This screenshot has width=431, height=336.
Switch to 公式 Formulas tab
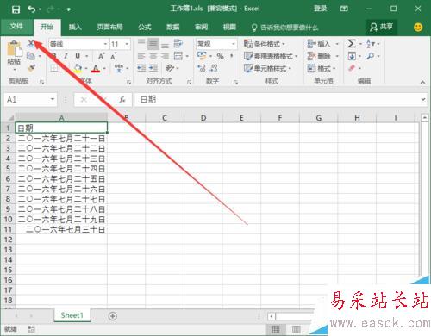click(145, 28)
